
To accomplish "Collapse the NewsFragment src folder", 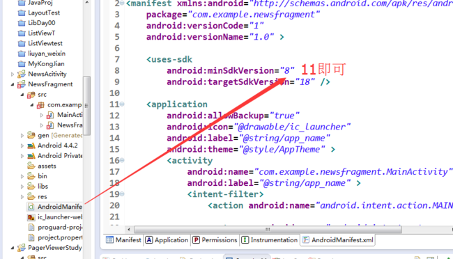I will point(22,95).
